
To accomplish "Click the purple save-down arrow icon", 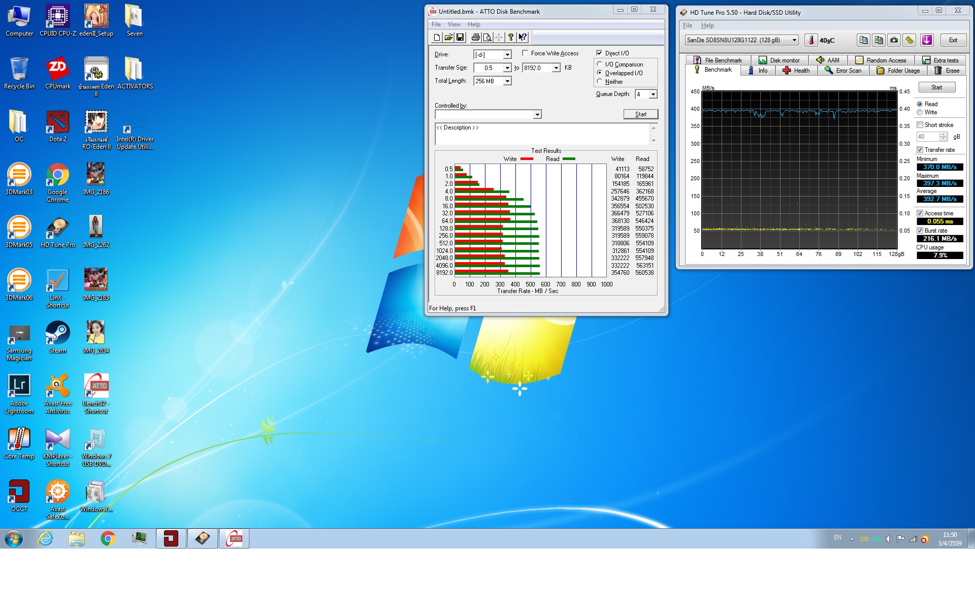I will [927, 40].
